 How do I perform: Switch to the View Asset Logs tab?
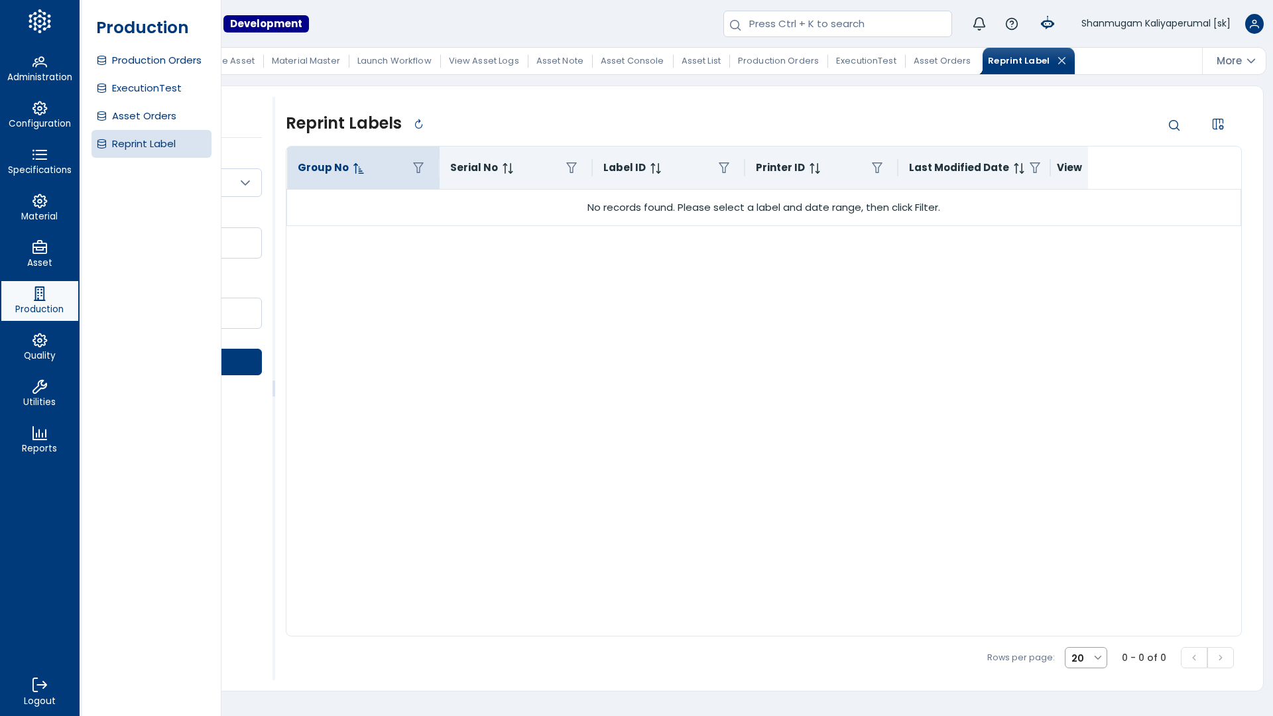click(484, 61)
